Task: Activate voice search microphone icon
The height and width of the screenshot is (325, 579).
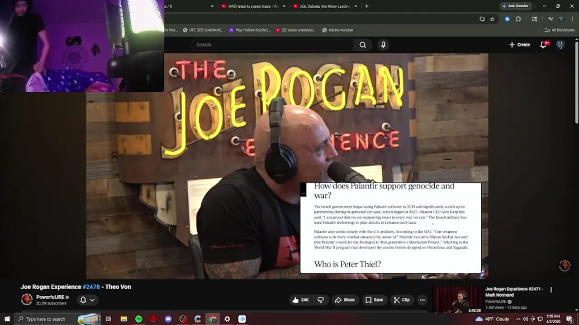Action: tap(383, 45)
